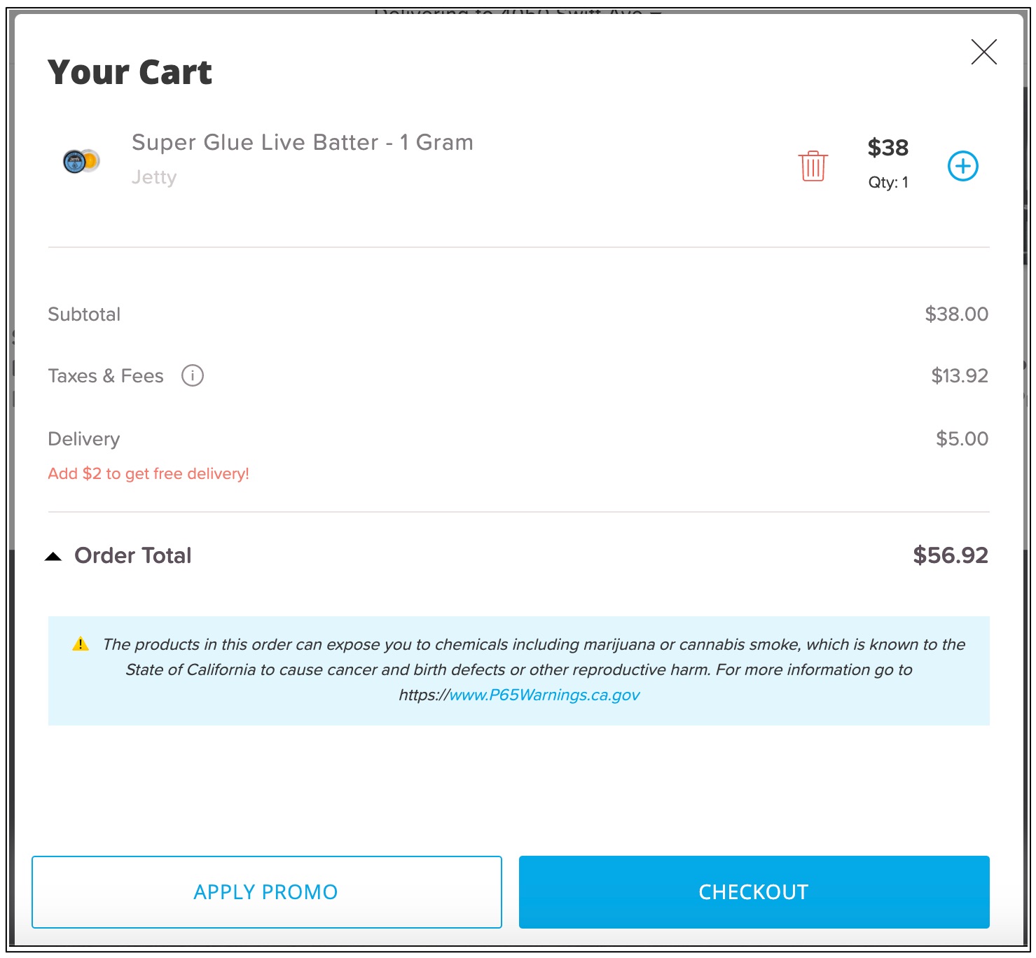This screenshot has height=958, width=1036.
Task: Open Taxes & Fees info icon
Action: point(193,375)
